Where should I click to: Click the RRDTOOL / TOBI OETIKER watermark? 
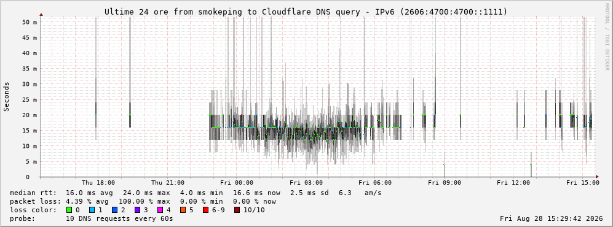tap(607, 37)
